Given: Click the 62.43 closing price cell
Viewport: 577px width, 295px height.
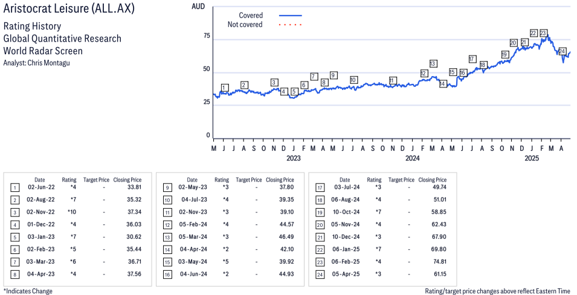Looking at the screenshot, I should coord(439,224).
